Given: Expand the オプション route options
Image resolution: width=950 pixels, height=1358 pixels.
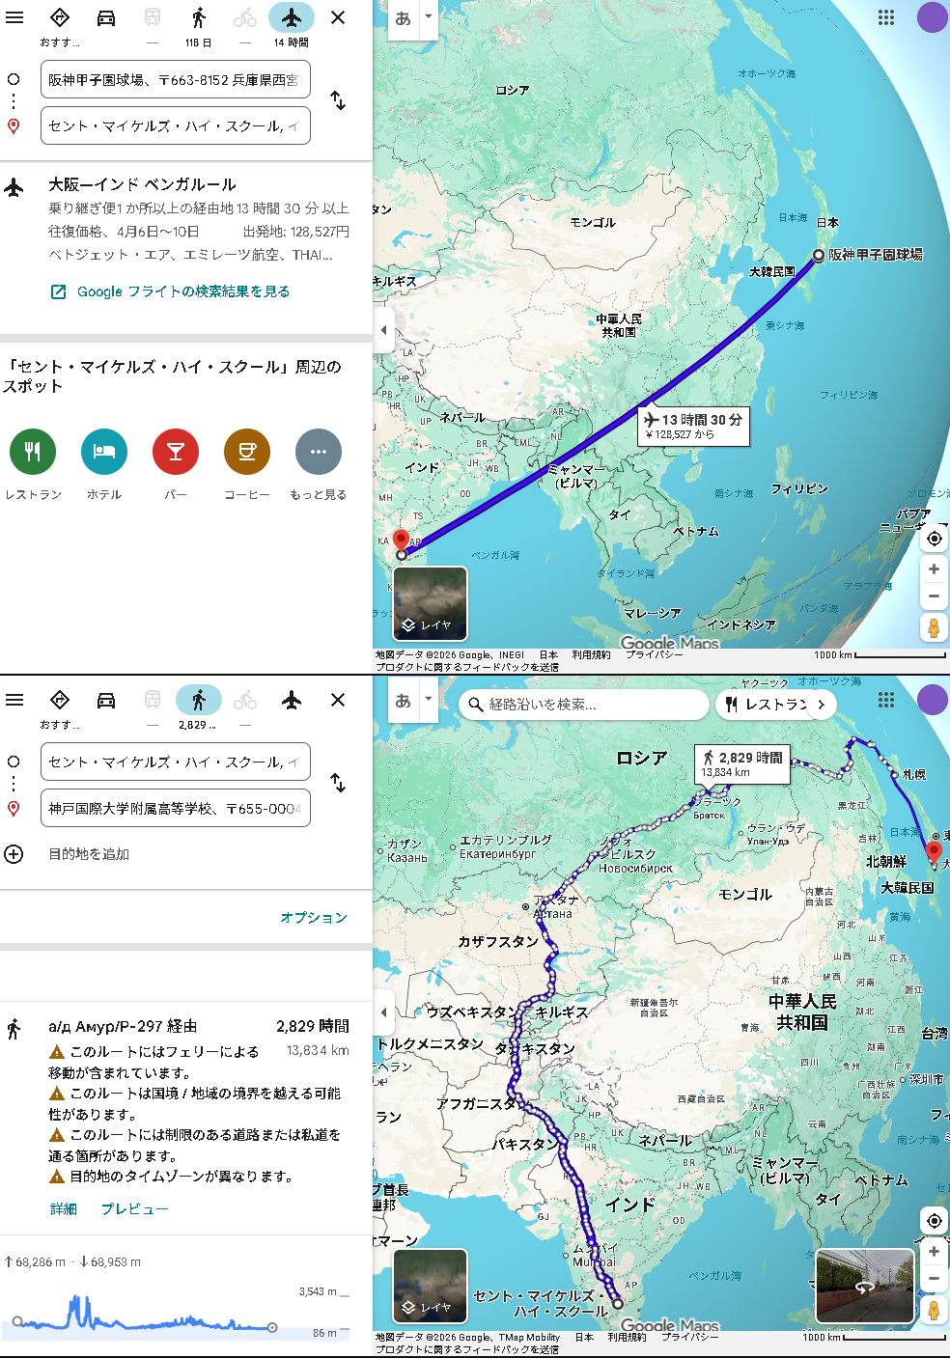Looking at the screenshot, I should point(313,918).
